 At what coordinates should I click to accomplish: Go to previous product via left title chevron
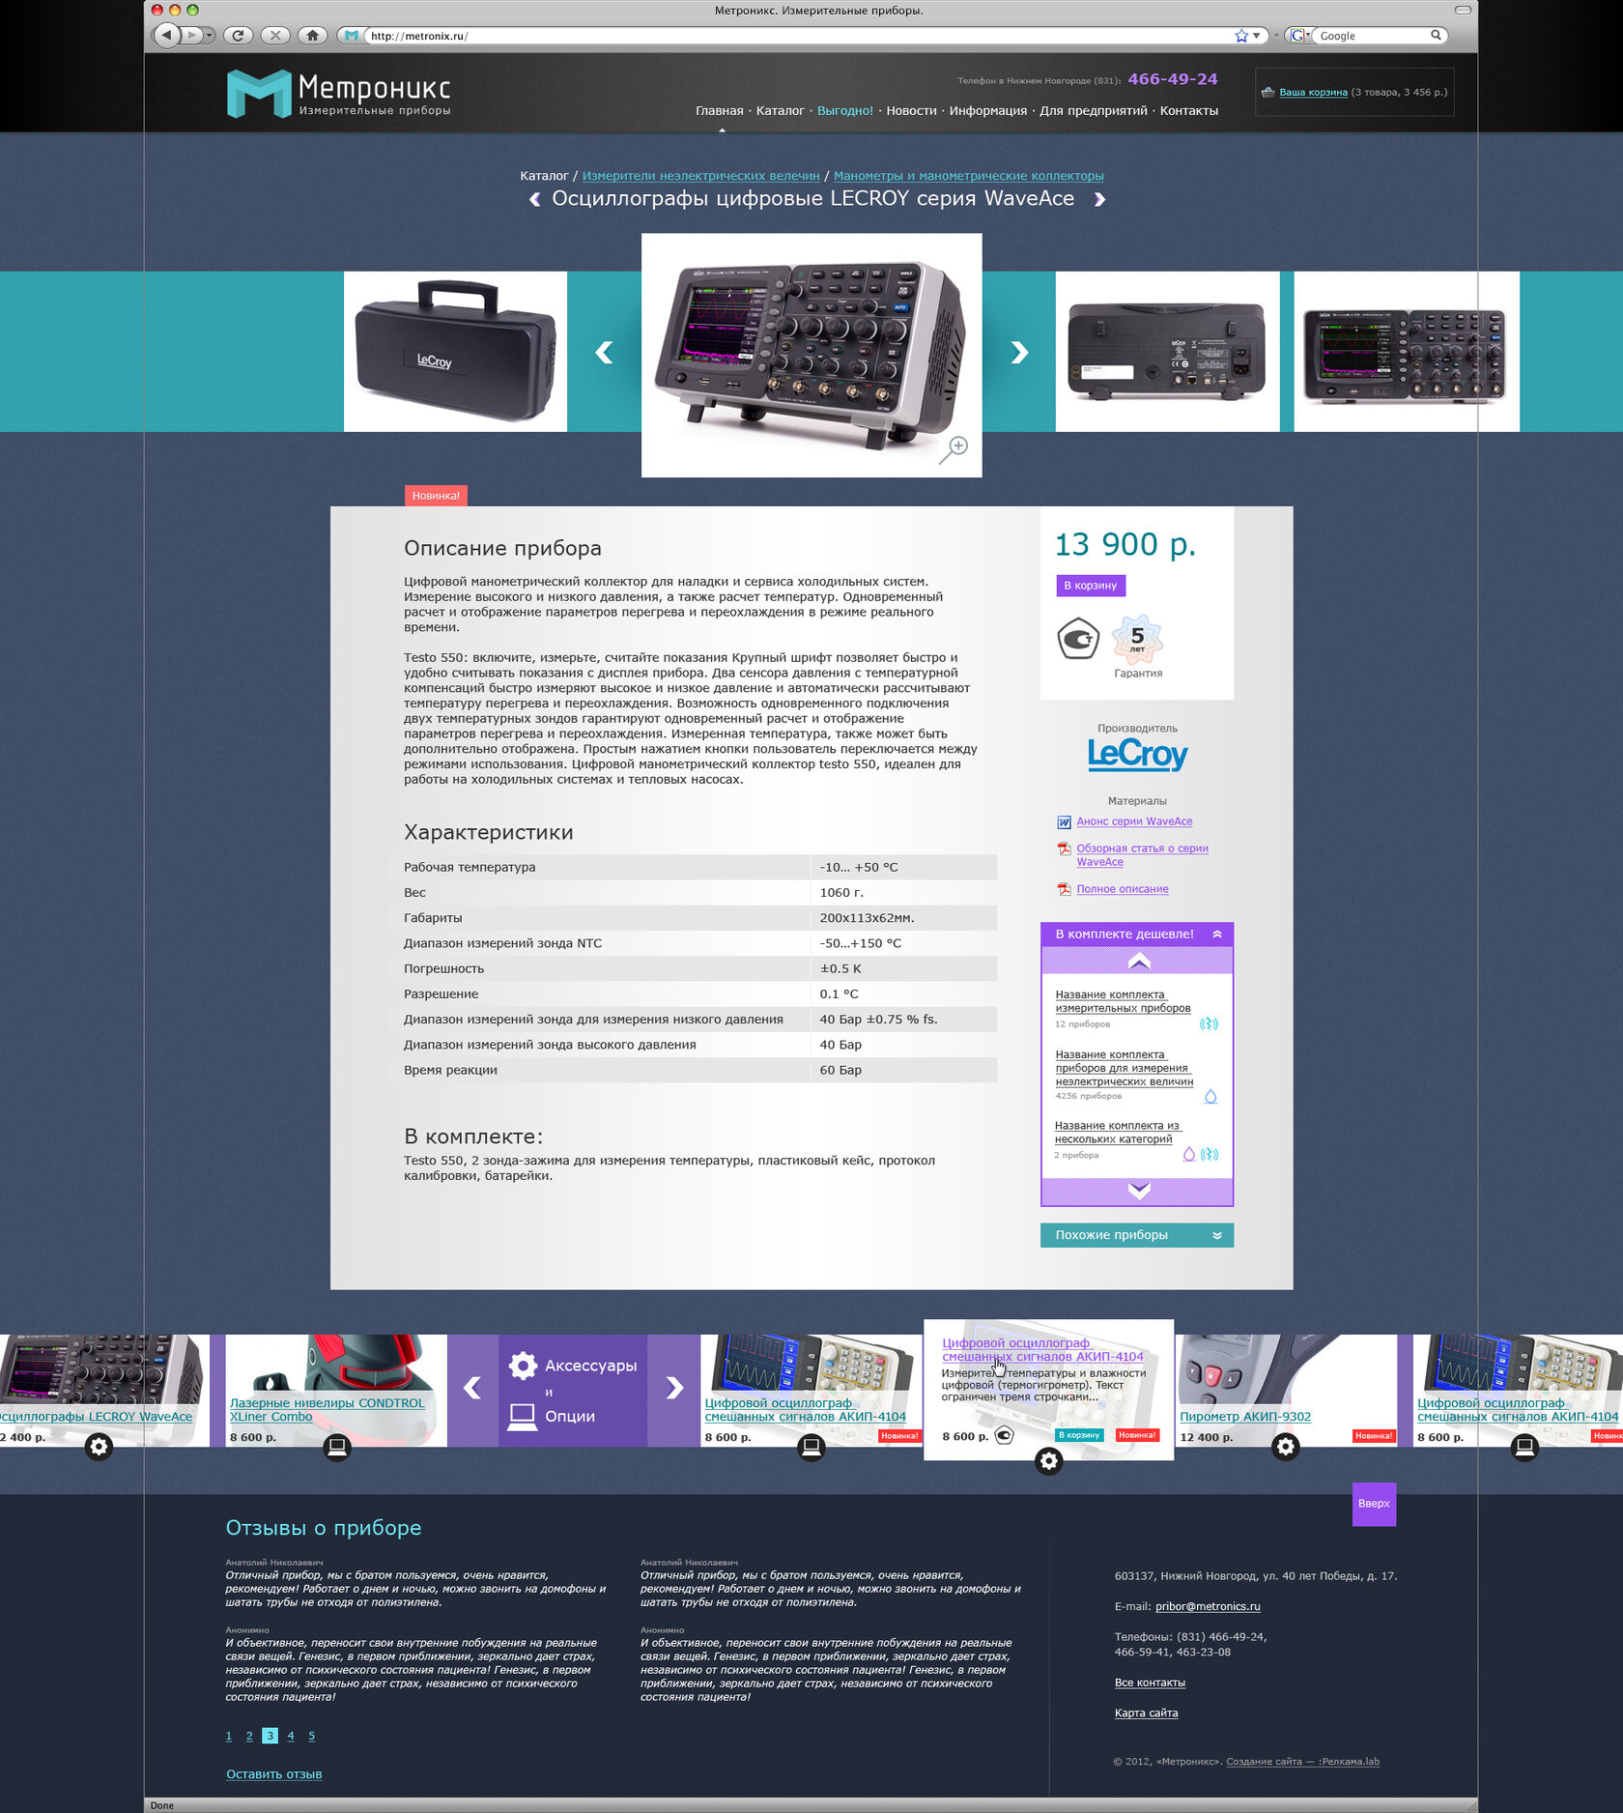pos(535,199)
